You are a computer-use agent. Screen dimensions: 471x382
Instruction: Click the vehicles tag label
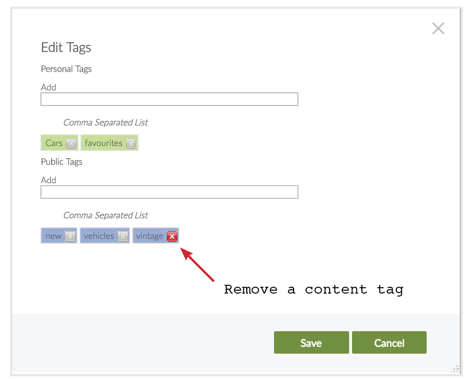pos(98,236)
